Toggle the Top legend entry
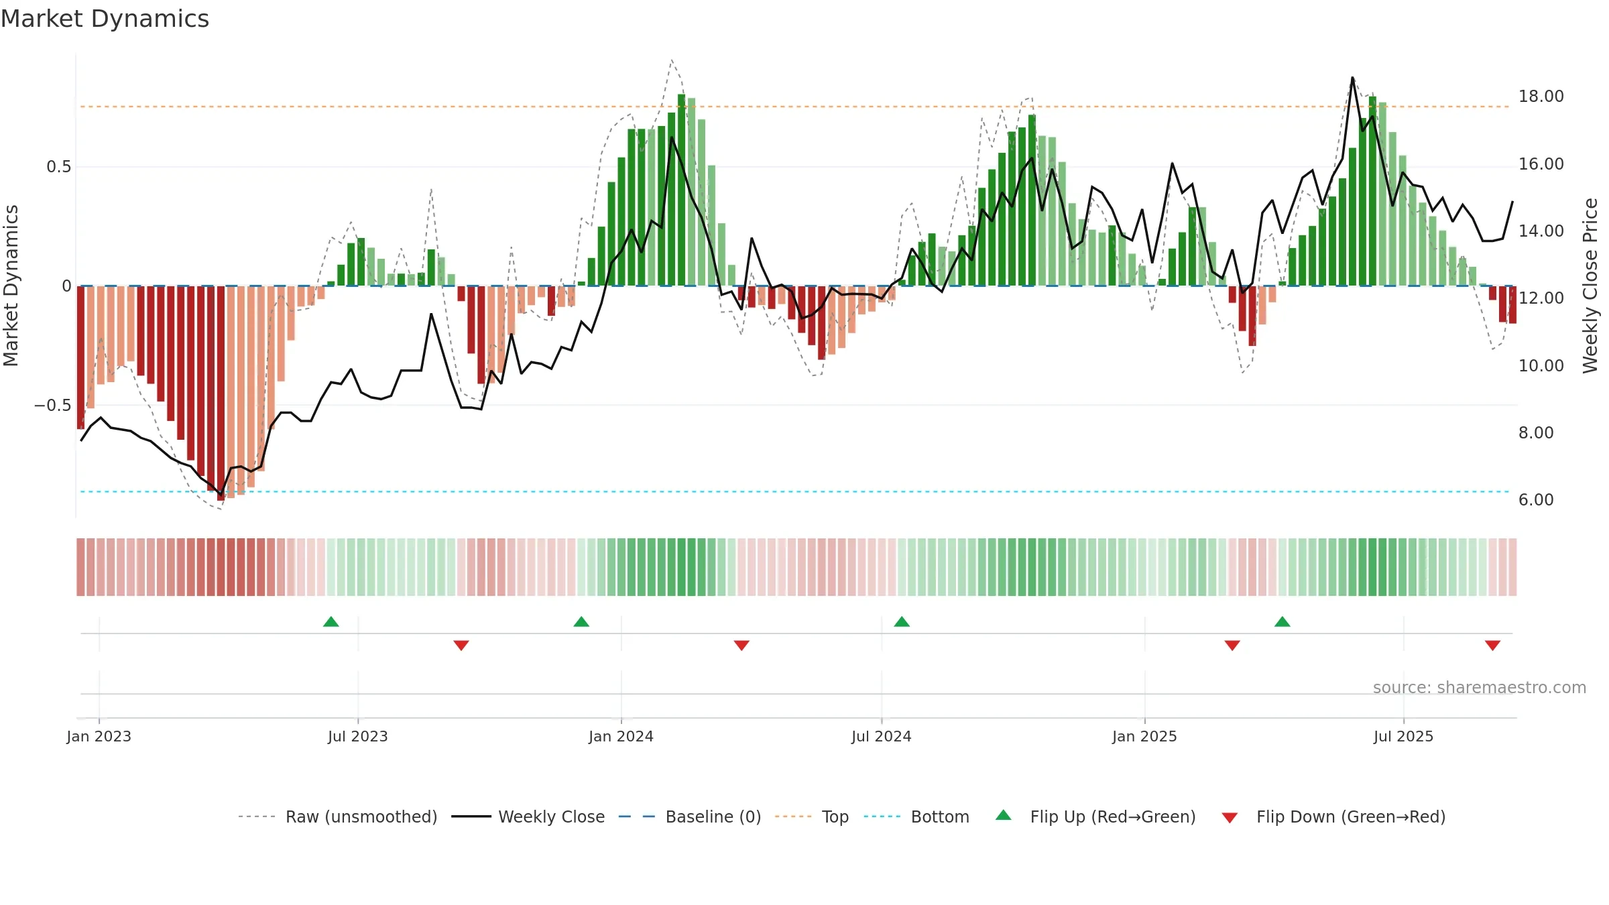Image resolution: width=1609 pixels, height=905 pixels. pos(812,817)
